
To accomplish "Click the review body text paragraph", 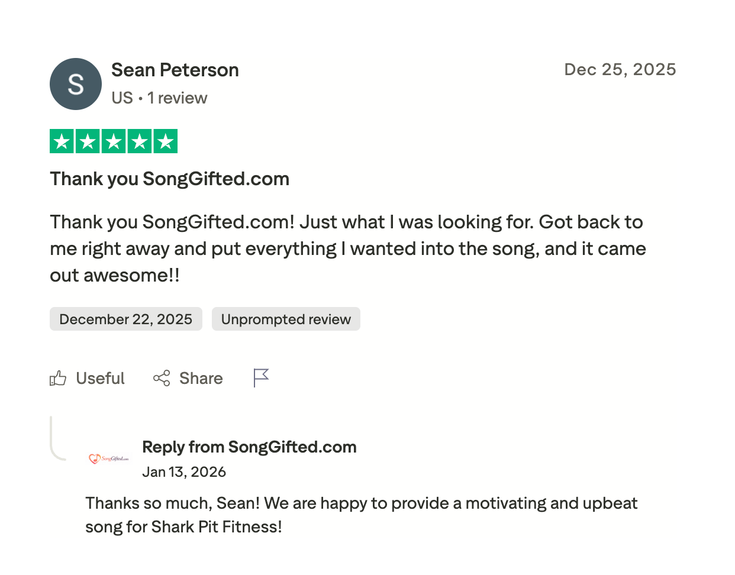I will coord(347,248).
